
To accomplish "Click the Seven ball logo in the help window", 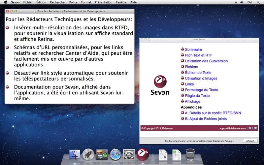I will [160, 82].
